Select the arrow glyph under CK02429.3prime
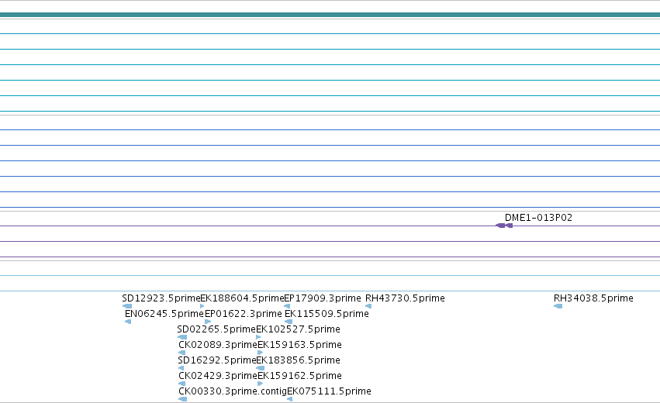660x403 pixels. 182,384
